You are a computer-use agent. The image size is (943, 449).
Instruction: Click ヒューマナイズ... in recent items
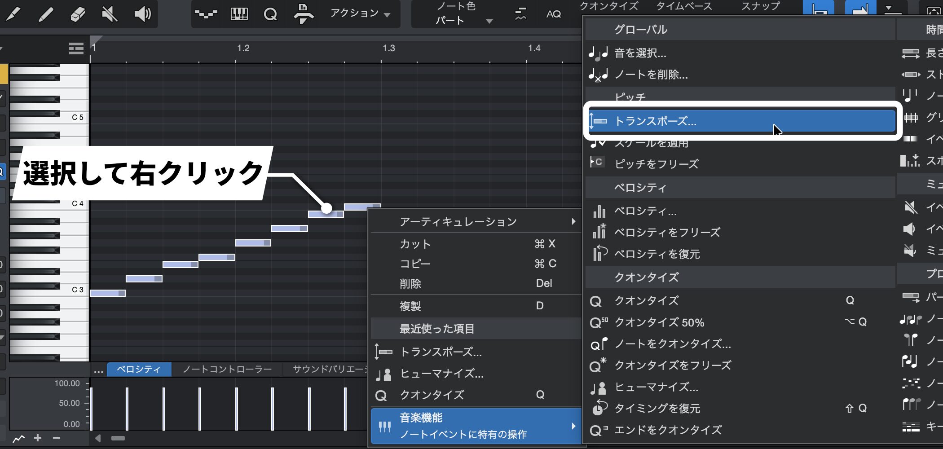pos(441,374)
